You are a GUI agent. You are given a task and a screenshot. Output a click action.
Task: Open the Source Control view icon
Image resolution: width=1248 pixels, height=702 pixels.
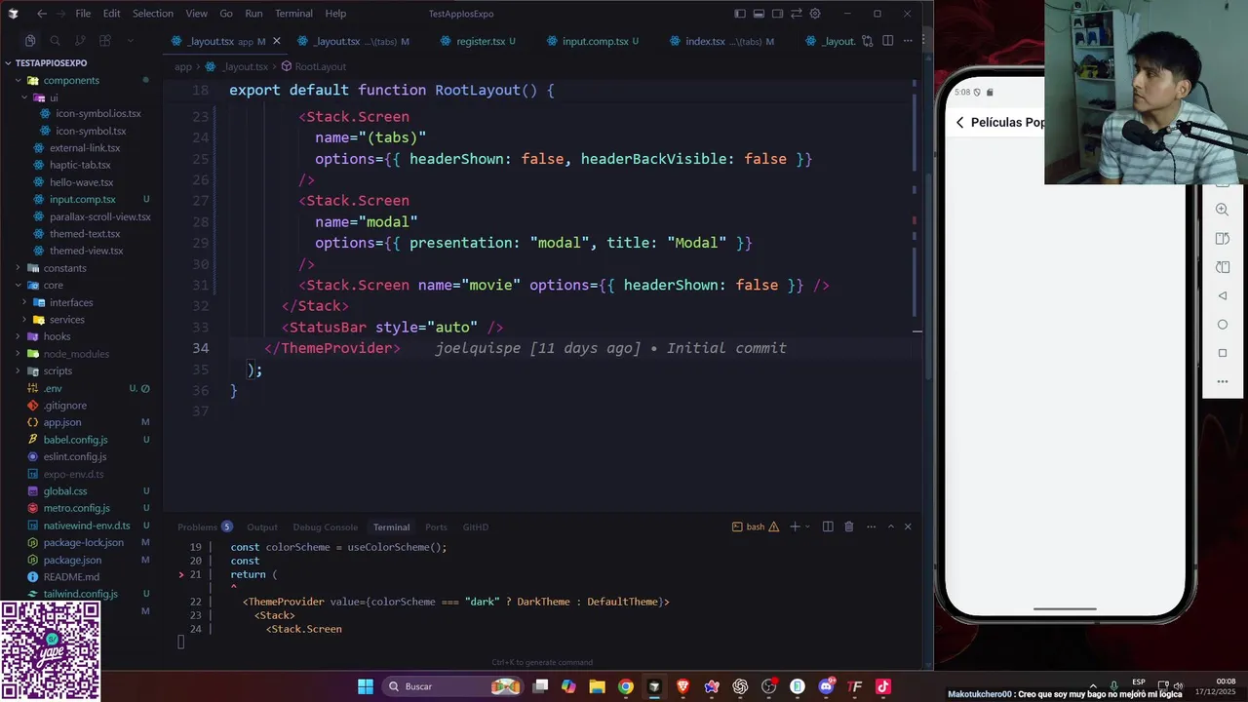[80, 40]
